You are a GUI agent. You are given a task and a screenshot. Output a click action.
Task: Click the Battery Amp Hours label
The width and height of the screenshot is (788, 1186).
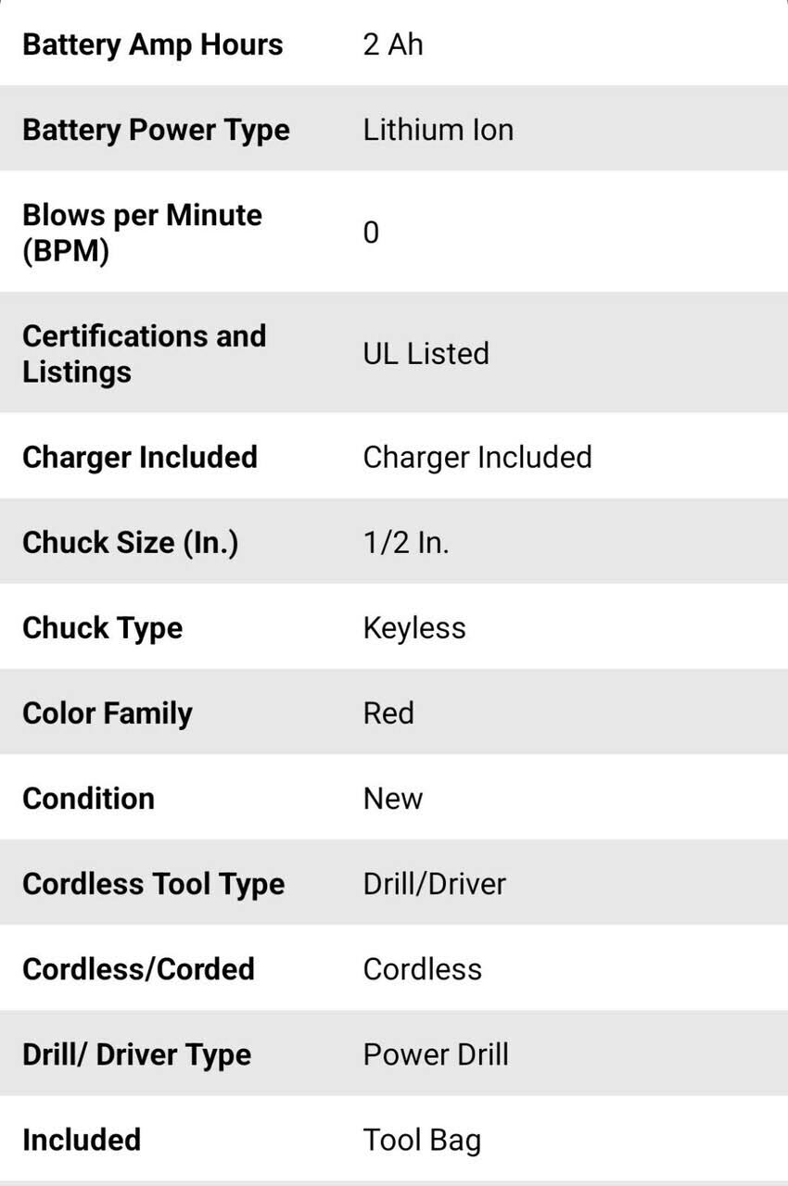pyautogui.click(x=152, y=44)
